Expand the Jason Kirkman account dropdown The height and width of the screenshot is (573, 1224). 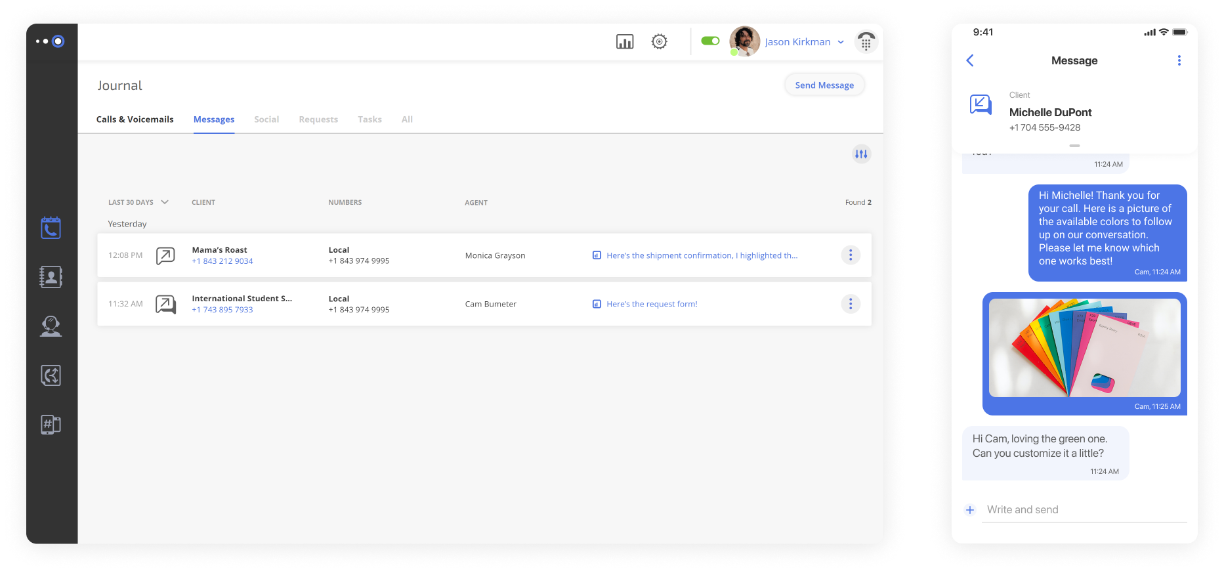click(x=841, y=42)
